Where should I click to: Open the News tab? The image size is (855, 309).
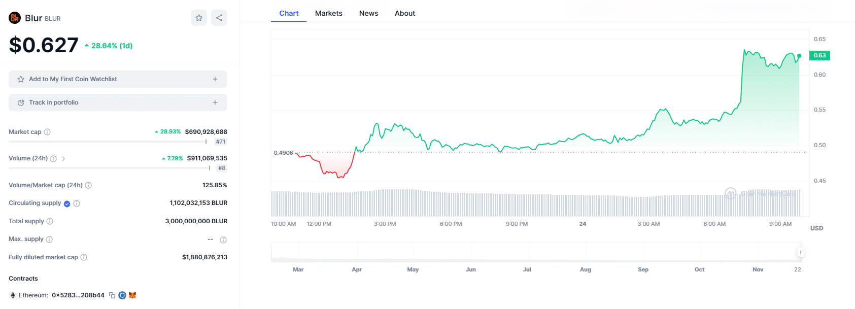click(368, 13)
